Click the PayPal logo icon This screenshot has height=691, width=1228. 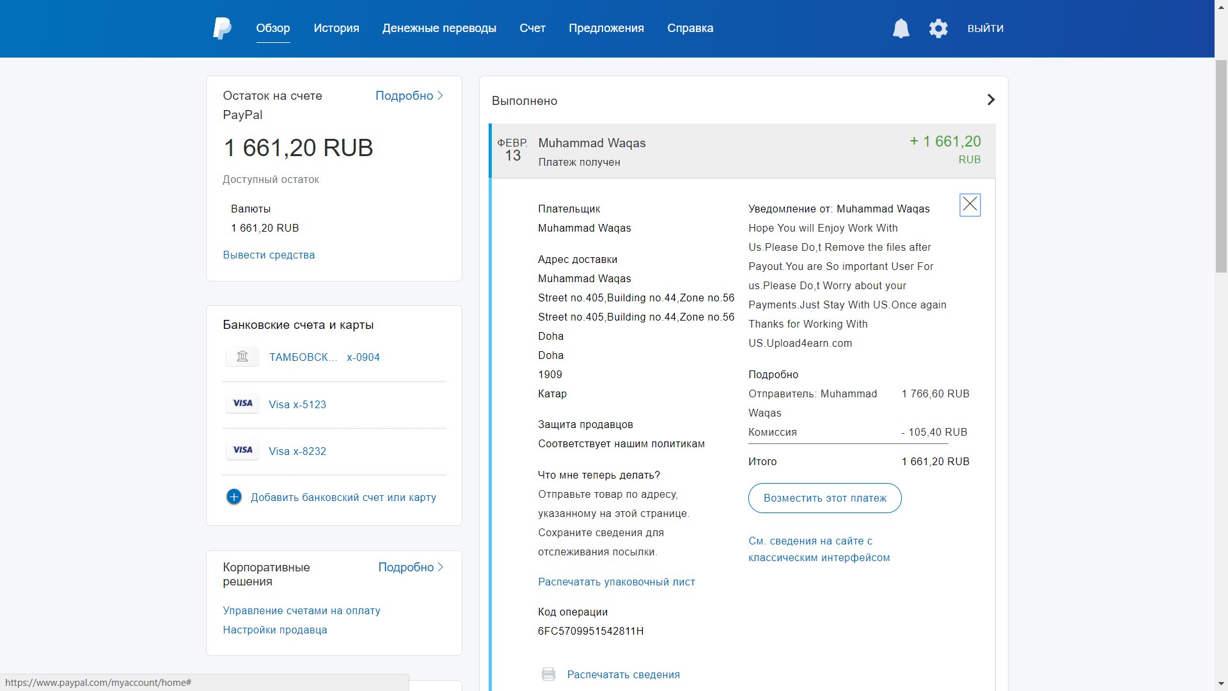[x=222, y=28]
